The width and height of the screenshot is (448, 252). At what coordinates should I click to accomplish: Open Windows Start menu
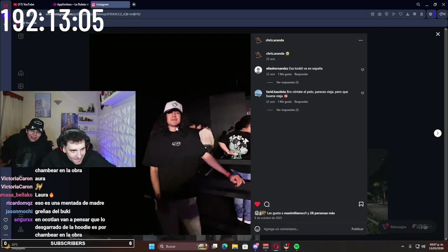click(152, 246)
